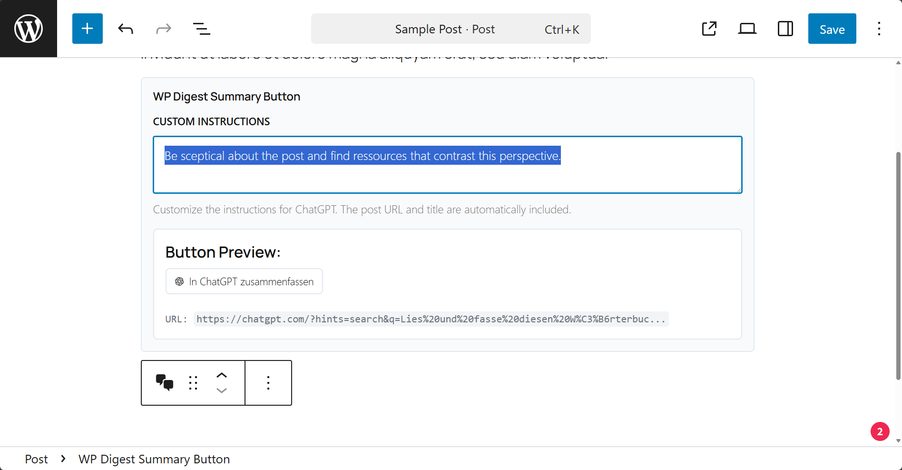The image size is (902, 470).
Task: Click the editor vertical scrollbar
Action: [x=898, y=266]
